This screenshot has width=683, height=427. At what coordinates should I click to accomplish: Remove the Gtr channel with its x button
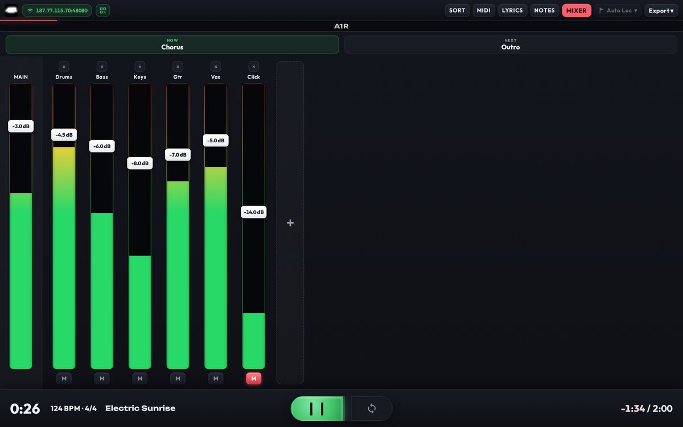[178, 67]
